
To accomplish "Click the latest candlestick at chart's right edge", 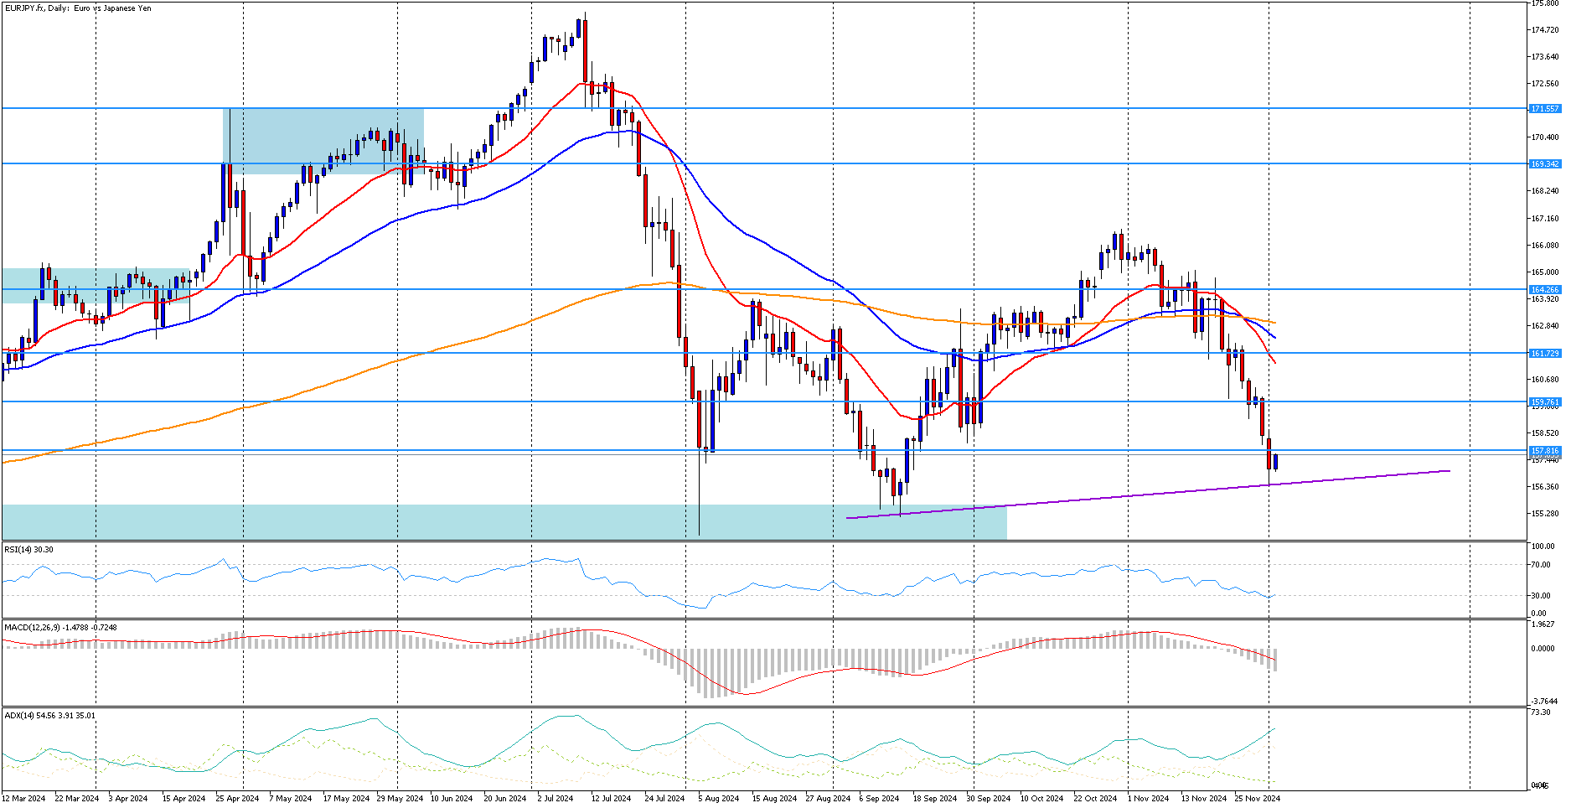I will tap(1275, 462).
